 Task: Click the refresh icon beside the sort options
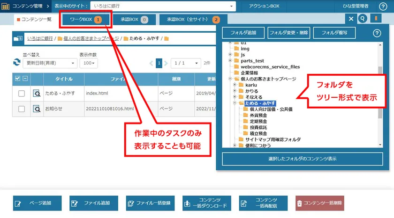pyautogui.click(x=17, y=63)
